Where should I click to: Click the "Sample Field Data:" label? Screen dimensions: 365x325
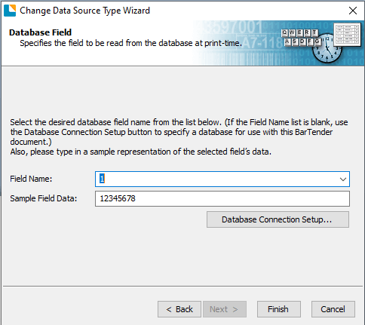44,198
